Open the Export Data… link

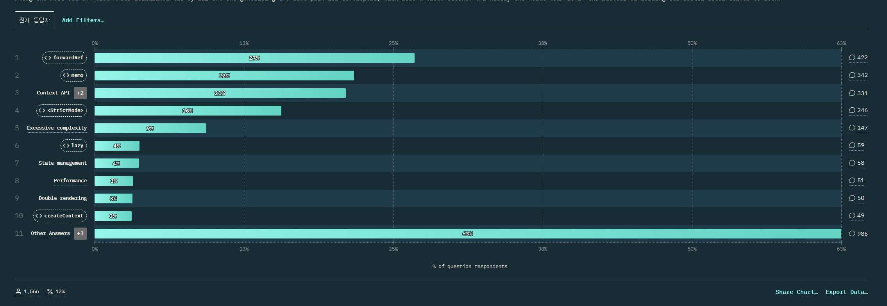click(x=846, y=292)
